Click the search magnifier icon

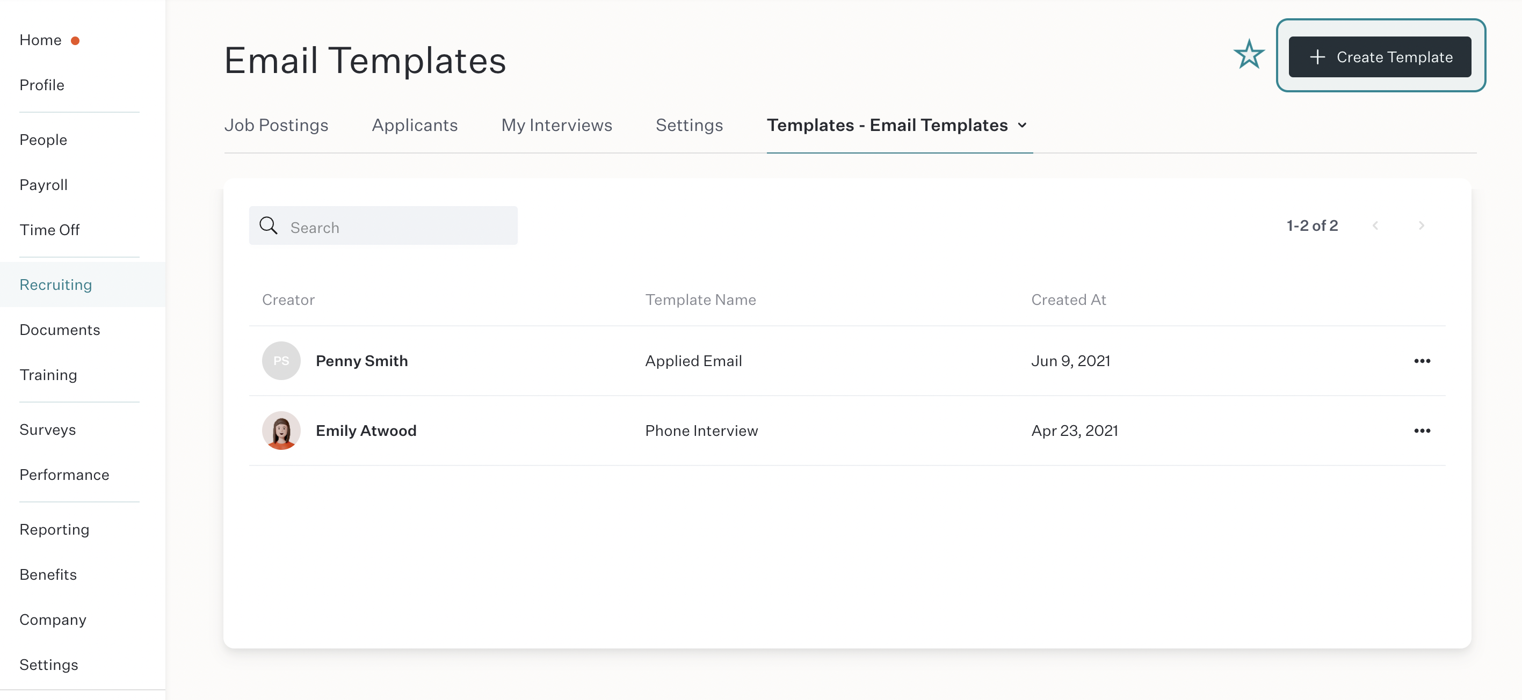click(x=268, y=225)
